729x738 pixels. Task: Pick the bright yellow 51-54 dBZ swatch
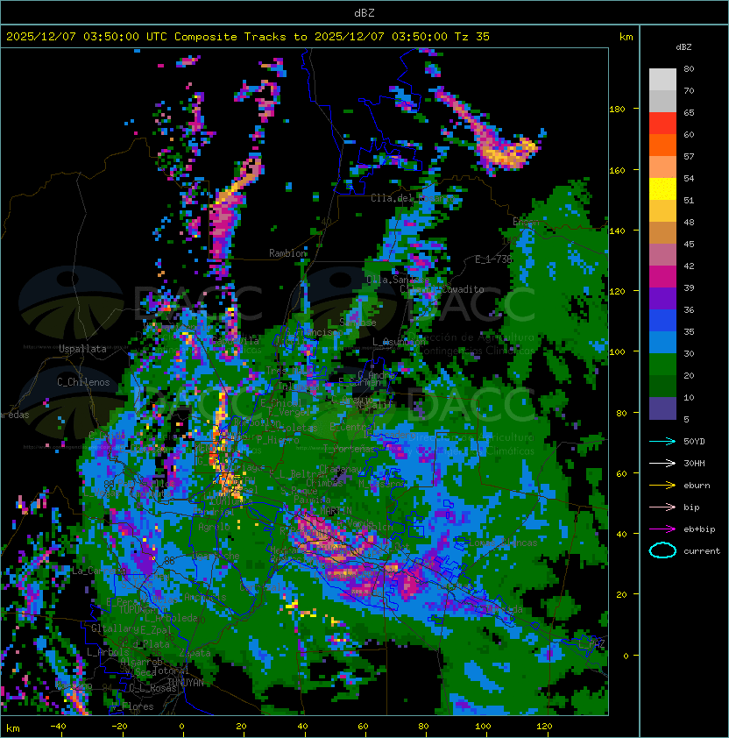662,188
